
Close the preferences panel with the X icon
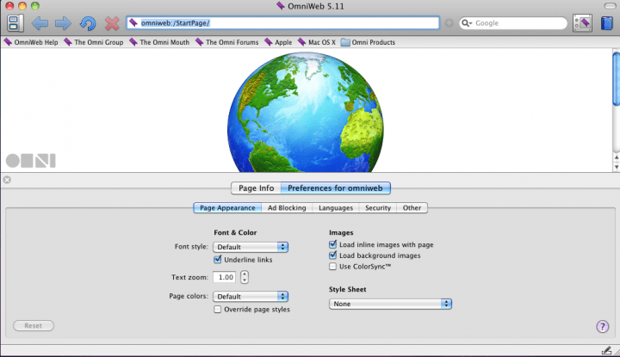[x=7, y=180]
